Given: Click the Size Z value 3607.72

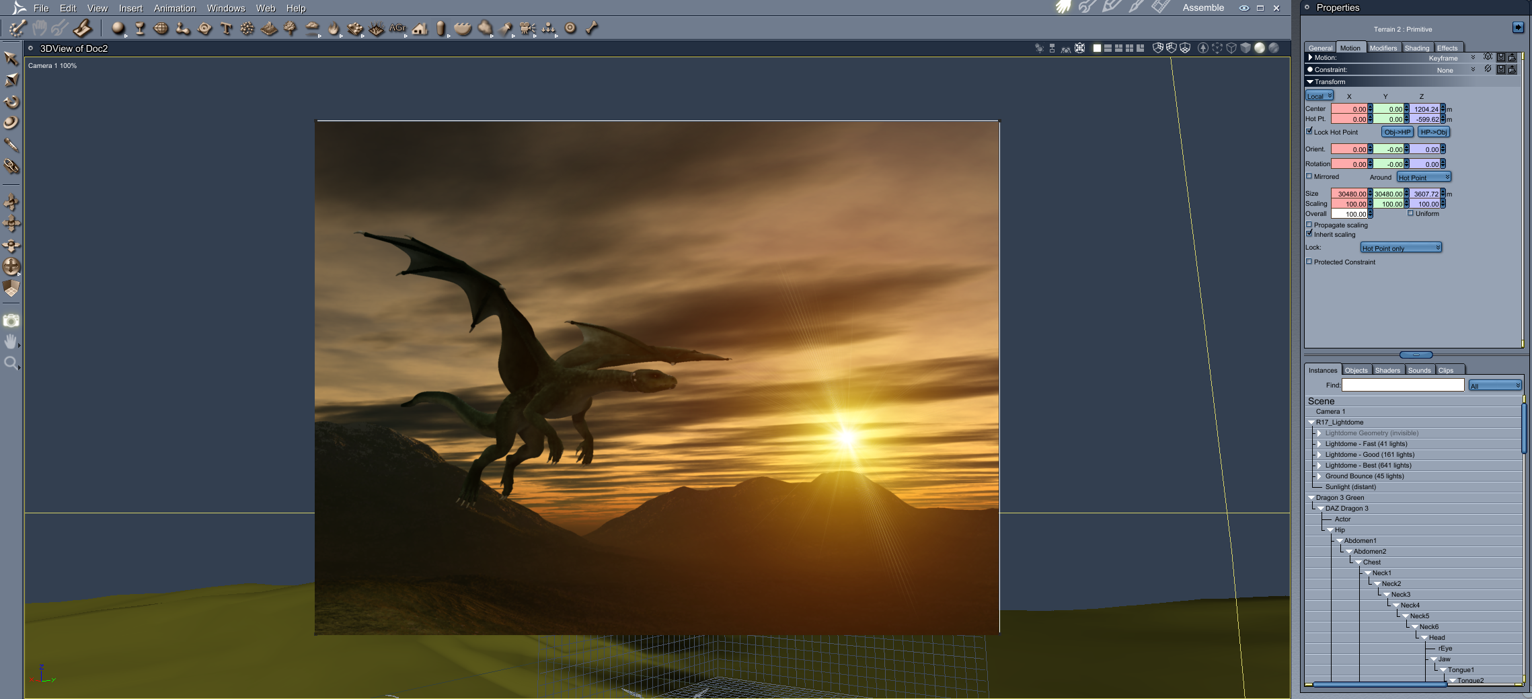Looking at the screenshot, I should (1425, 194).
